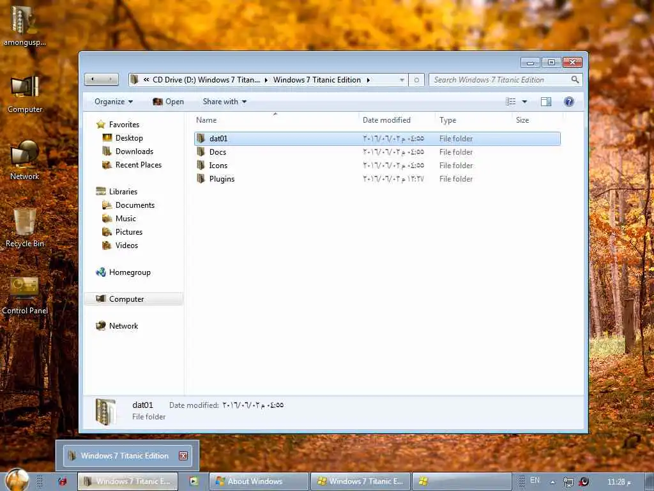Click Open in the toolbar
The width and height of the screenshot is (654, 491).
coord(168,102)
